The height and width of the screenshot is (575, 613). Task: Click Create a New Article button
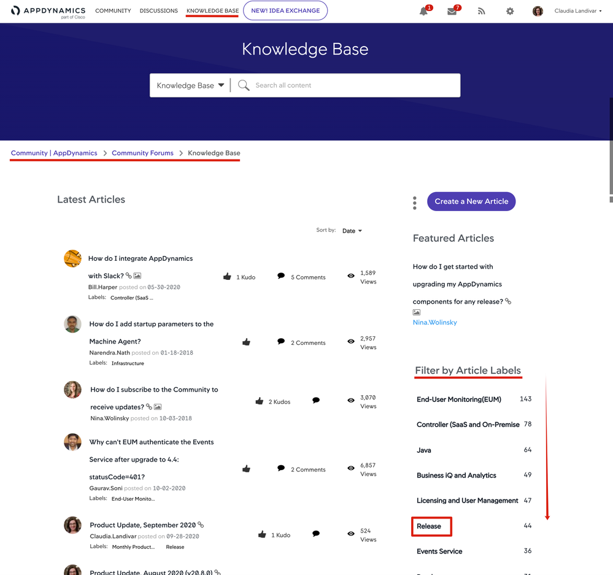pos(471,201)
